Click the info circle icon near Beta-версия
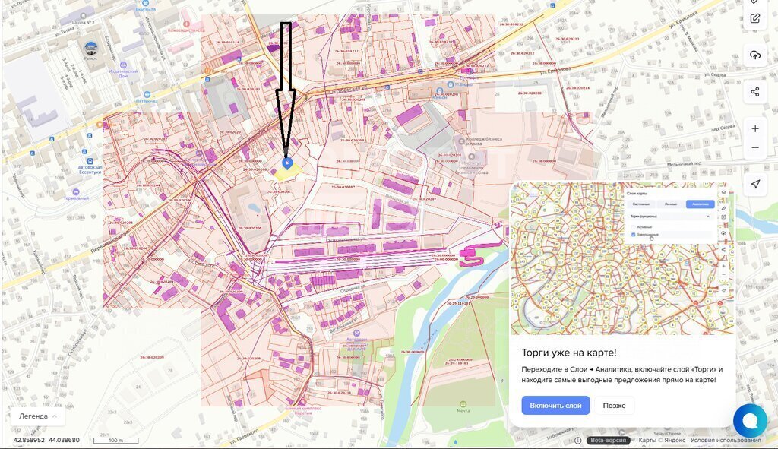The height and width of the screenshot is (449, 778). [578, 440]
